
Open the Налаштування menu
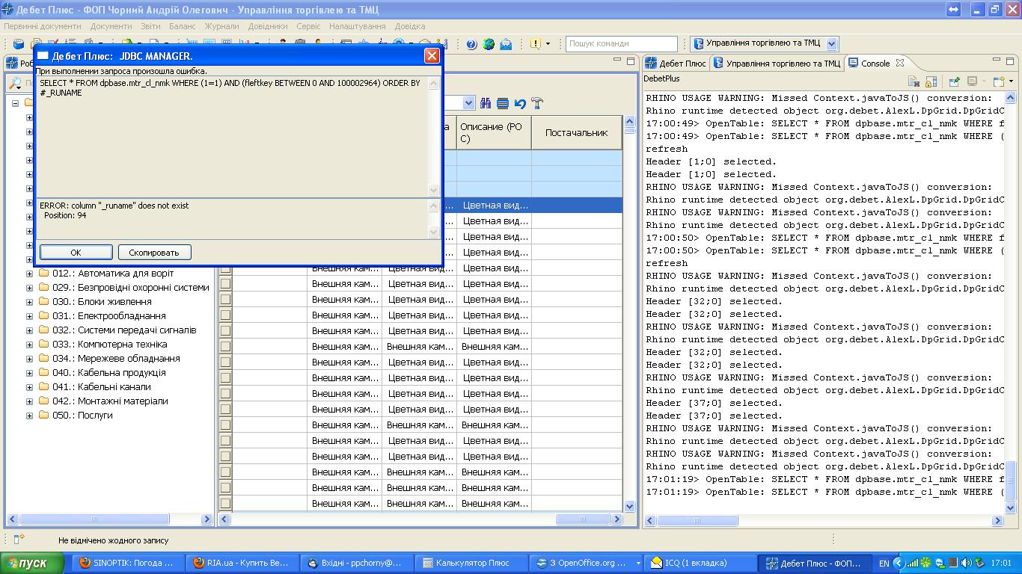358,26
